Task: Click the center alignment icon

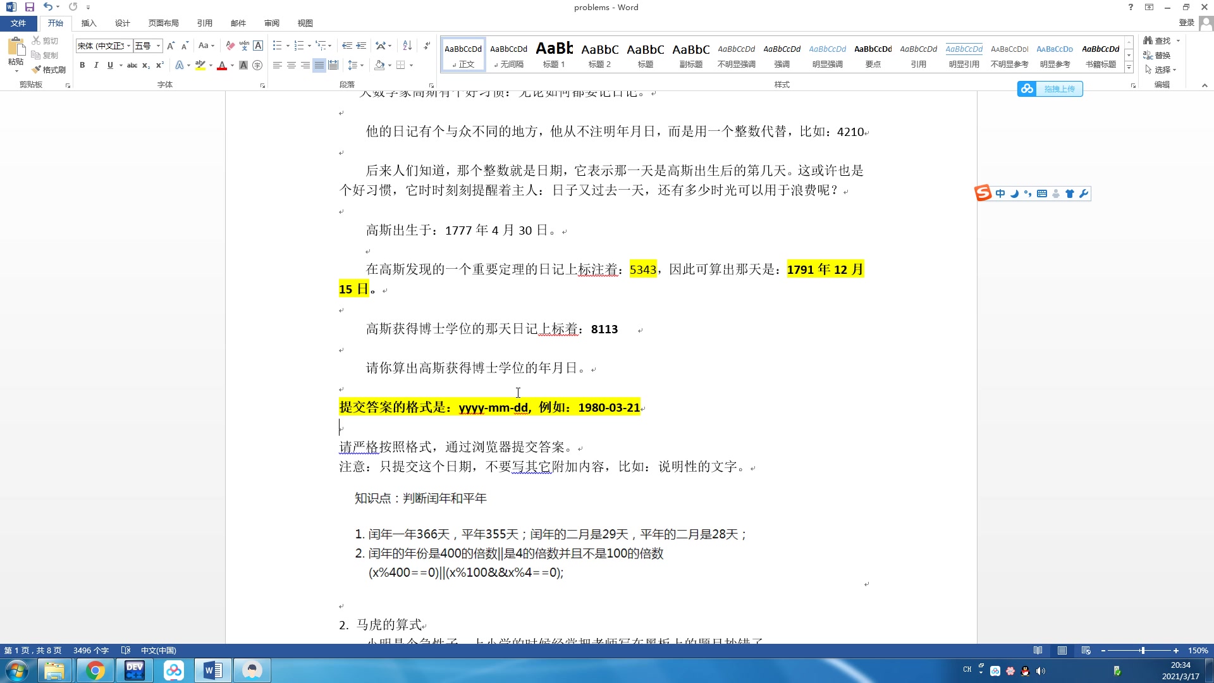Action: click(291, 65)
